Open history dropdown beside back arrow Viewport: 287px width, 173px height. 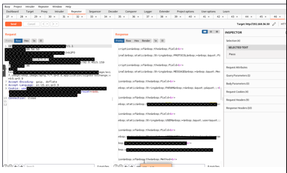[x=47, y=24]
